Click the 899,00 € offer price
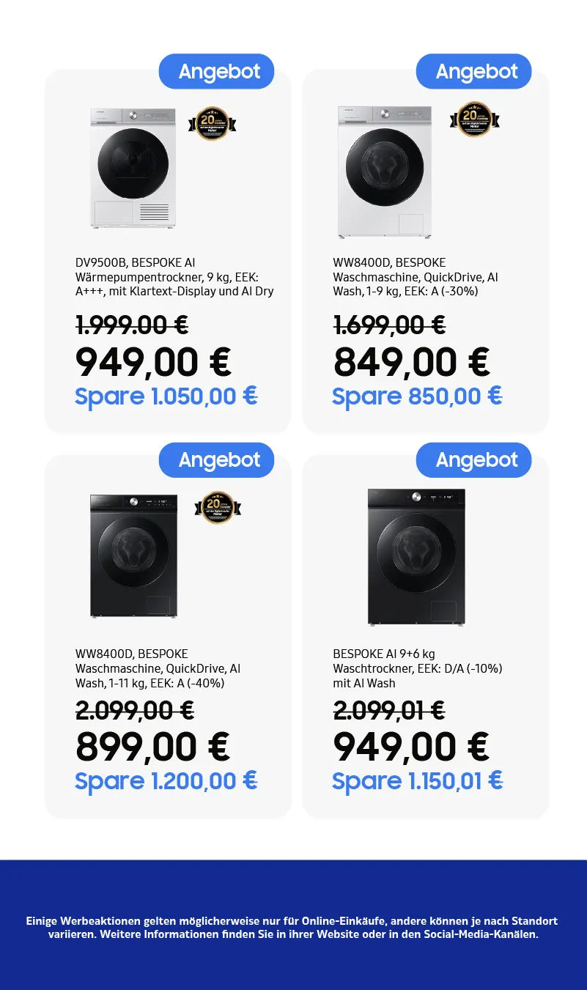This screenshot has width=587, height=990. [x=153, y=747]
